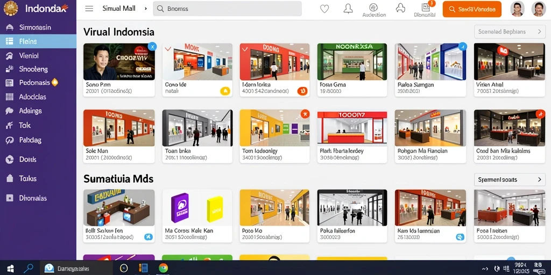Click the Adeings chat icon
Image resolution: width=551 pixels, height=275 pixels.
pyautogui.click(x=10, y=111)
